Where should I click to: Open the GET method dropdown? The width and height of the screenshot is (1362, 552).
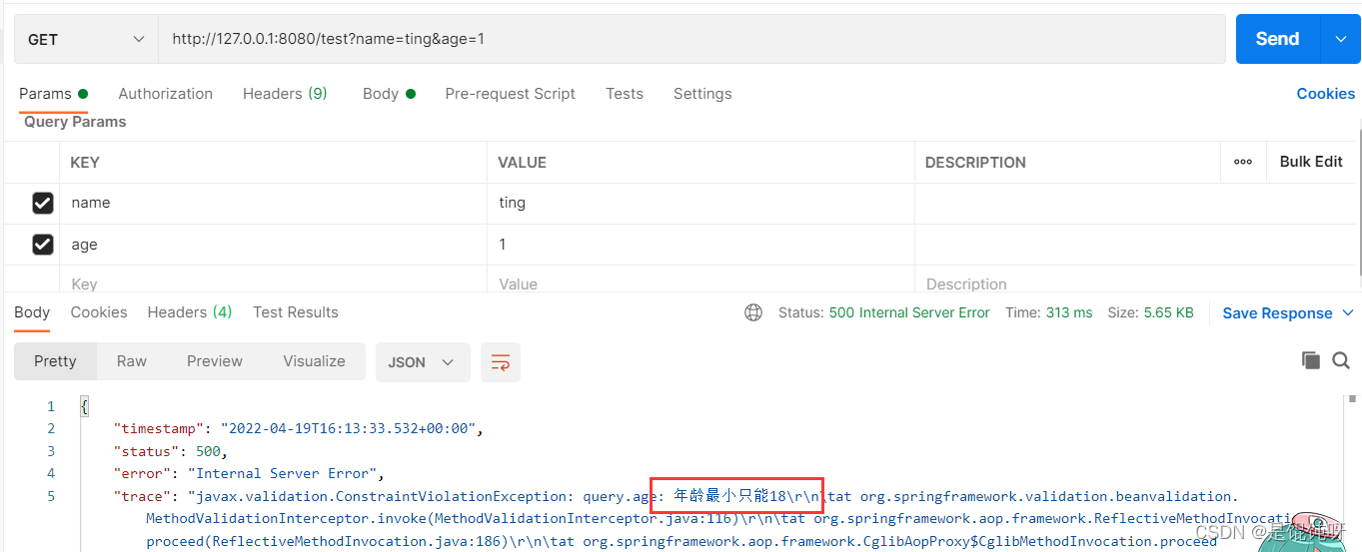tap(86, 39)
